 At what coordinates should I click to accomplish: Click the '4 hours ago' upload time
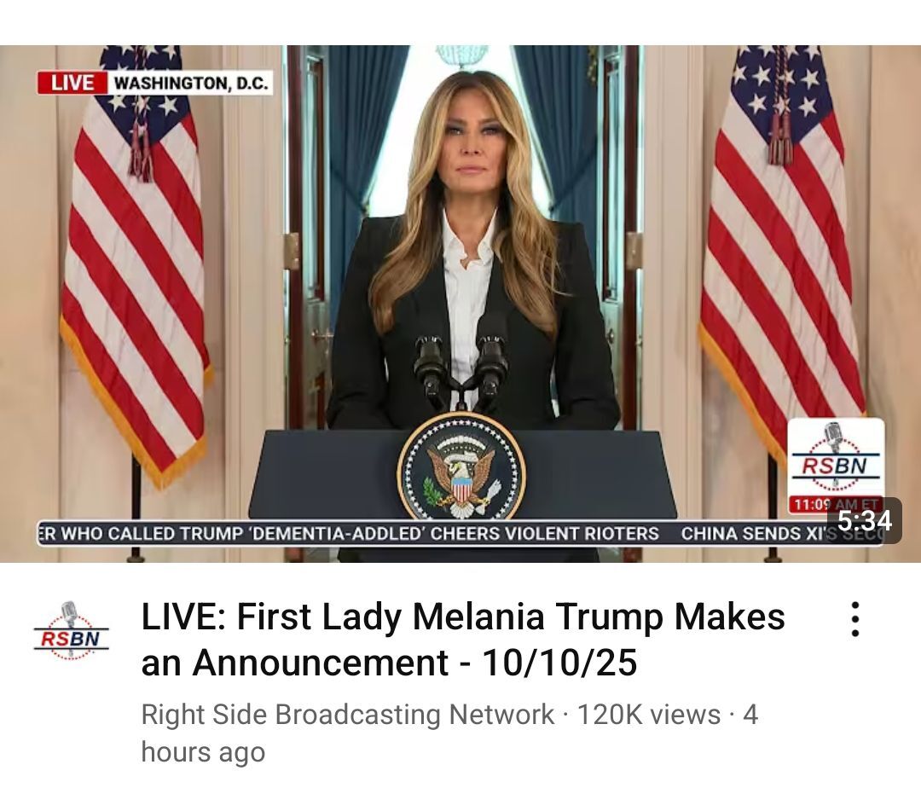(x=449, y=733)
